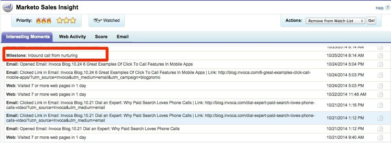Viewport: 391px width, 143px height.
Task: Select the Visited 7 pages row dated 10/22/2014
Action: pyautogui.click(x=46, y=94)
